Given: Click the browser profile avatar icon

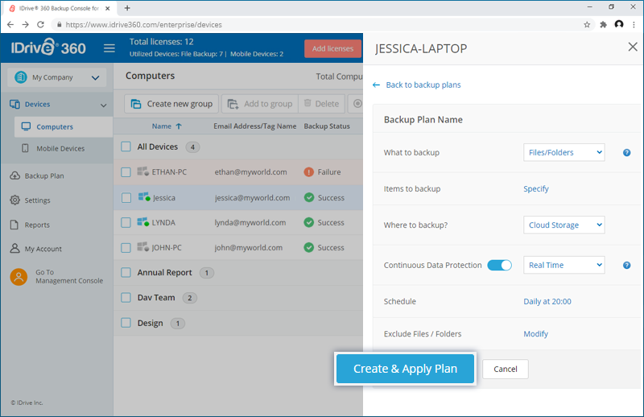Looking at the screenshot, I should 619,24.
